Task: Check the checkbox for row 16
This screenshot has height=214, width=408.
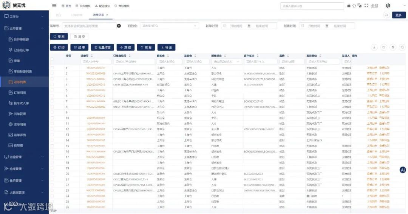Action: click(52, 151)
